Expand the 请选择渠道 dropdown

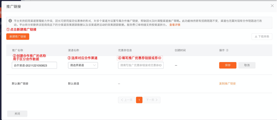[83, 65]
